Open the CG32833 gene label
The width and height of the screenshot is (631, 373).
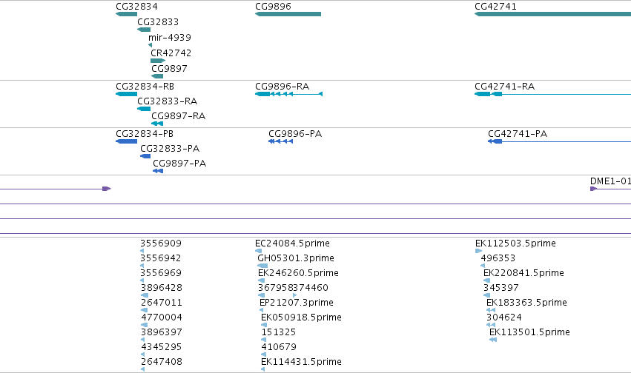[158, 22]
